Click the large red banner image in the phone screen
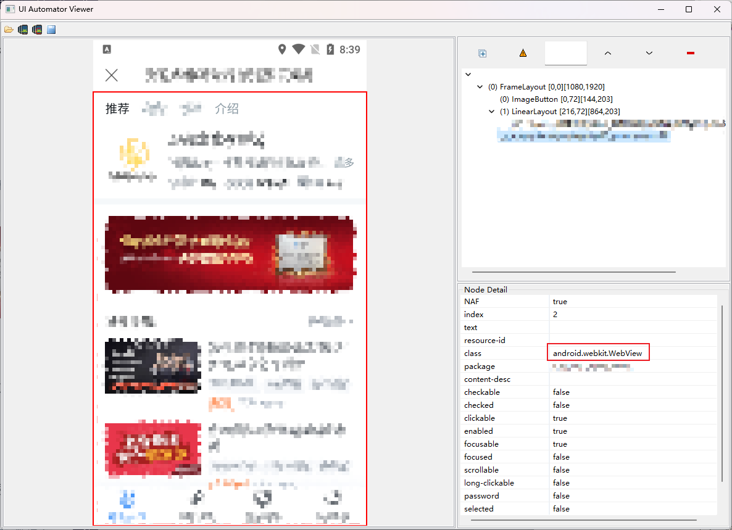This screenshot has height=530, width=732. pos(230,254)
